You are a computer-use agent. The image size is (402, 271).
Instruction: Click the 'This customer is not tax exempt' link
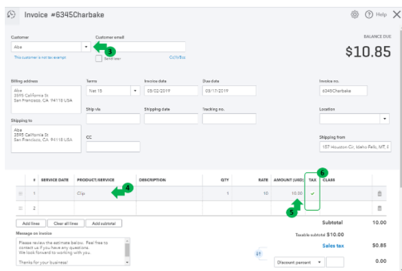click(40, 58)
